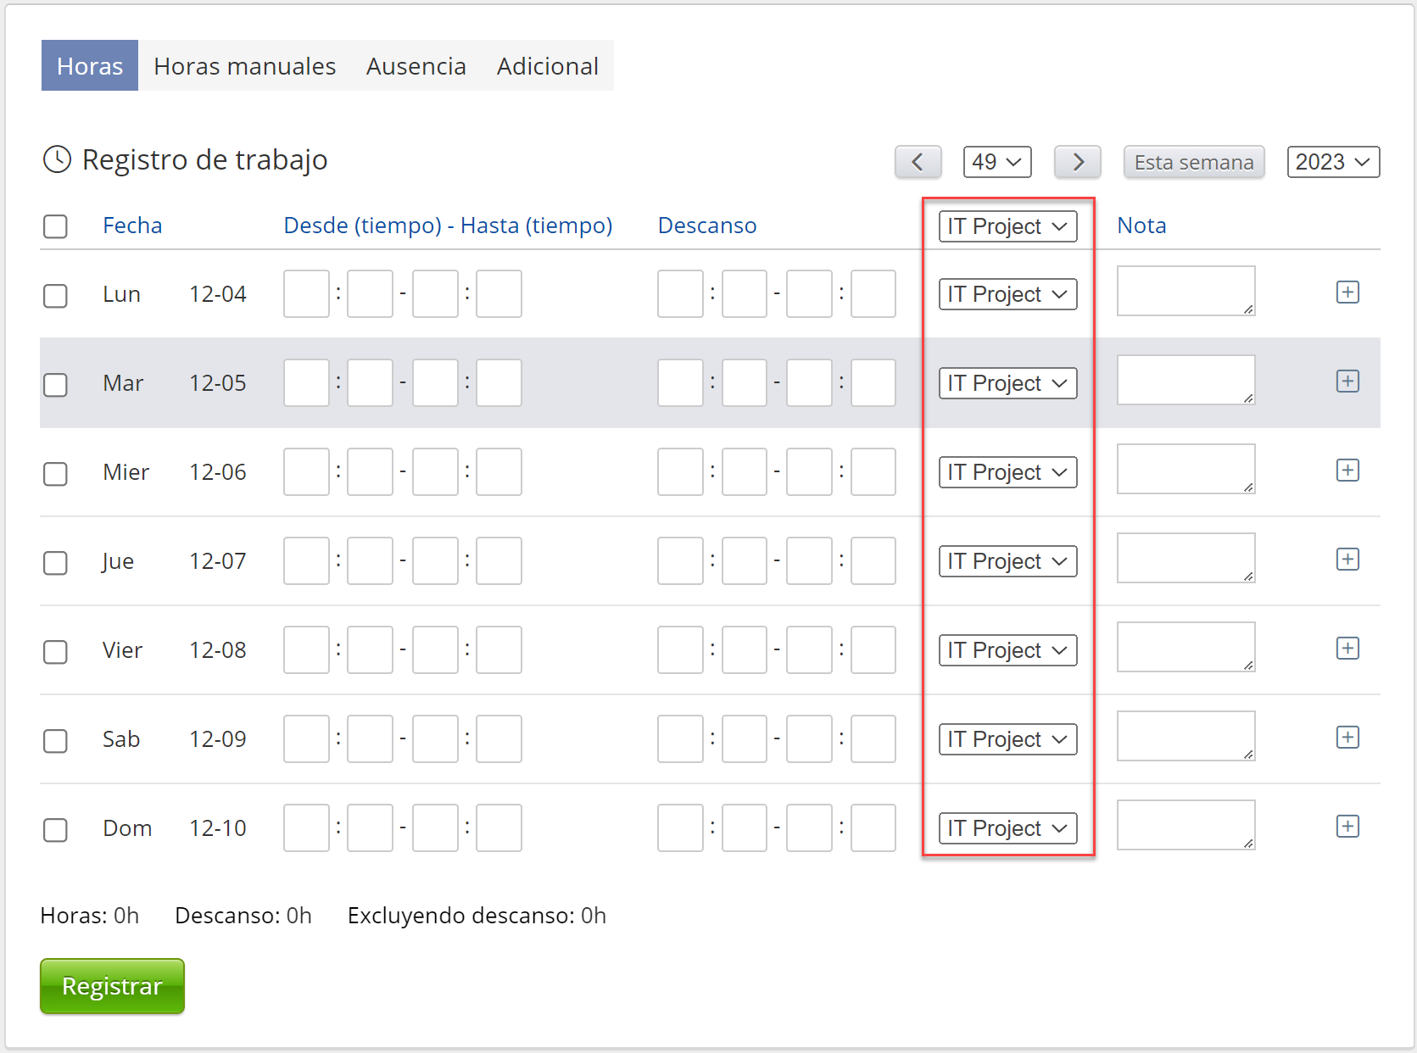Open the Ausencia tab

pyautogui.click(x=416, y=66)
